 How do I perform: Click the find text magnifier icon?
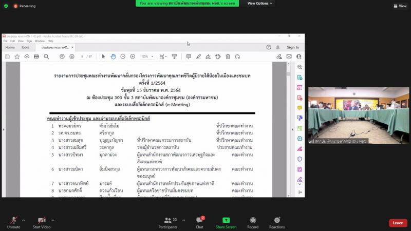pyautogui.click(x=46, y=56)
